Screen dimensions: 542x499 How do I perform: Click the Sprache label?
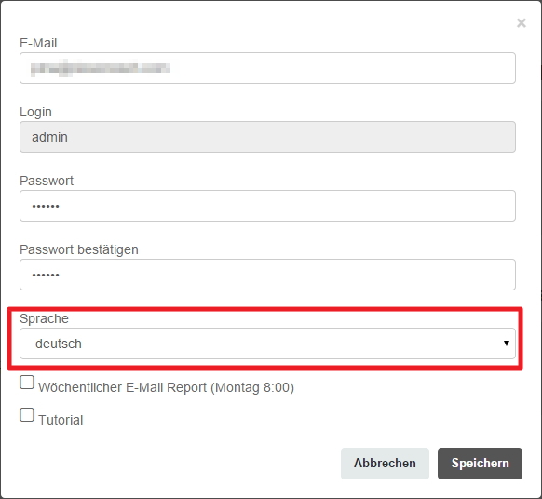point(44,318)
